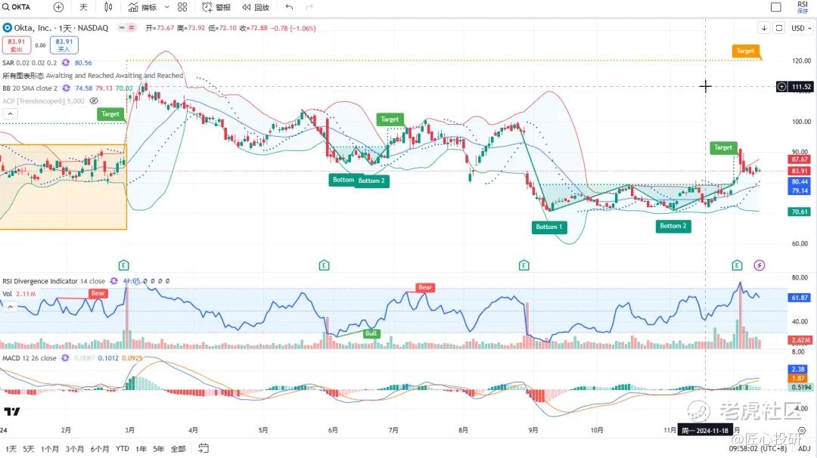
Task: Click the purple lightning event marker
Action: [x=760, y=265]
